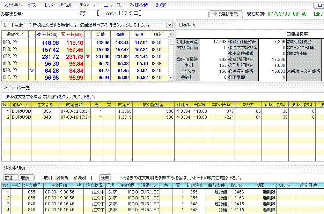The image size is (324, 214).
Task: Click the 口座維持率 label
Action: (297, 34)
